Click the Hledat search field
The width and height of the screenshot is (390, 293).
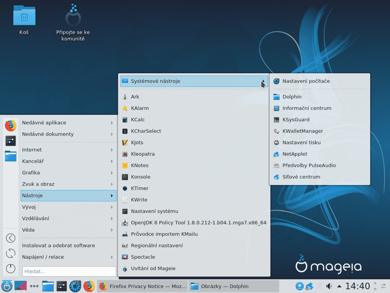tap(69, 271)
